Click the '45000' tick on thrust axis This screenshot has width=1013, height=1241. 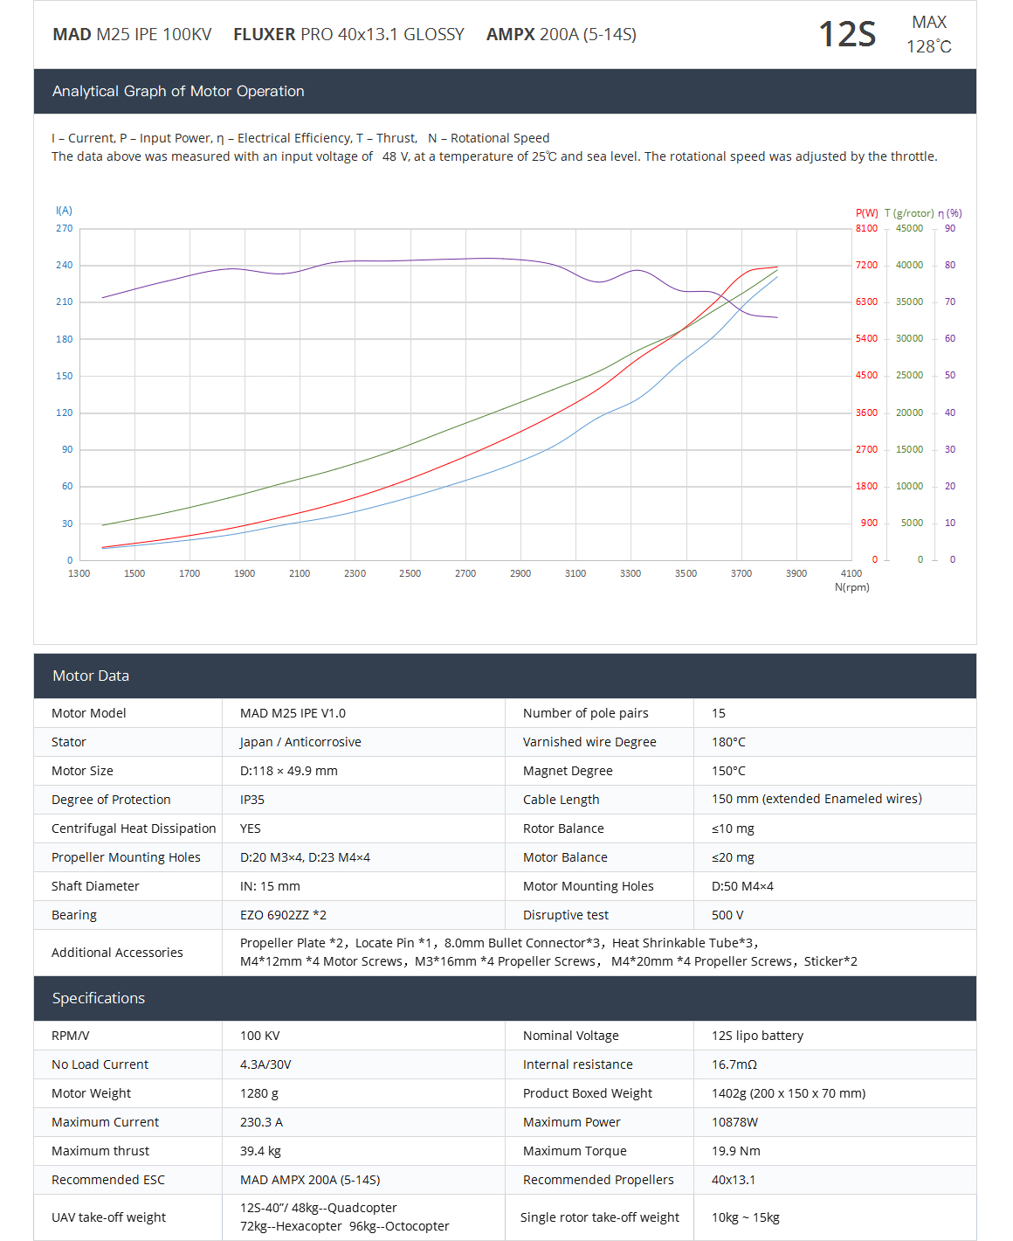point(909,228)
